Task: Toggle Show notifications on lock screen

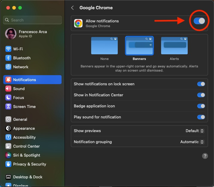Action: coord(201,84)
